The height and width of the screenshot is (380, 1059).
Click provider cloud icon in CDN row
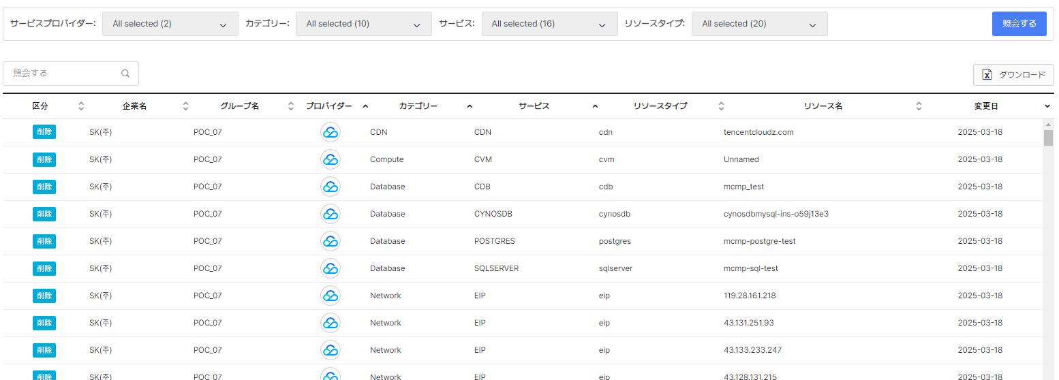pos(331,132)
